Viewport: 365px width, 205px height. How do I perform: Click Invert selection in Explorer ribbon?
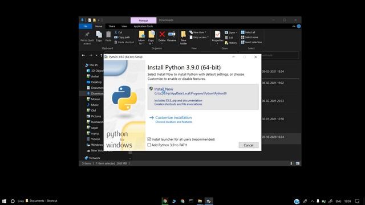pos(251,42)
